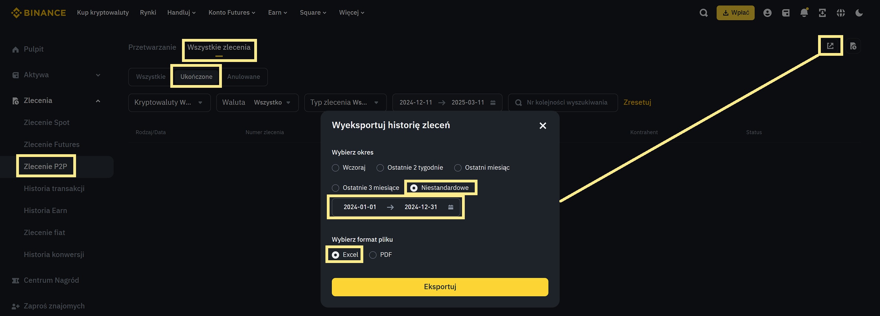Open the notifications bell icon
880x316 pixels.
coord(804,13)
